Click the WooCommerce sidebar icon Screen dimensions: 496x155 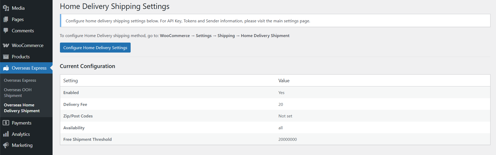(6, 45)
